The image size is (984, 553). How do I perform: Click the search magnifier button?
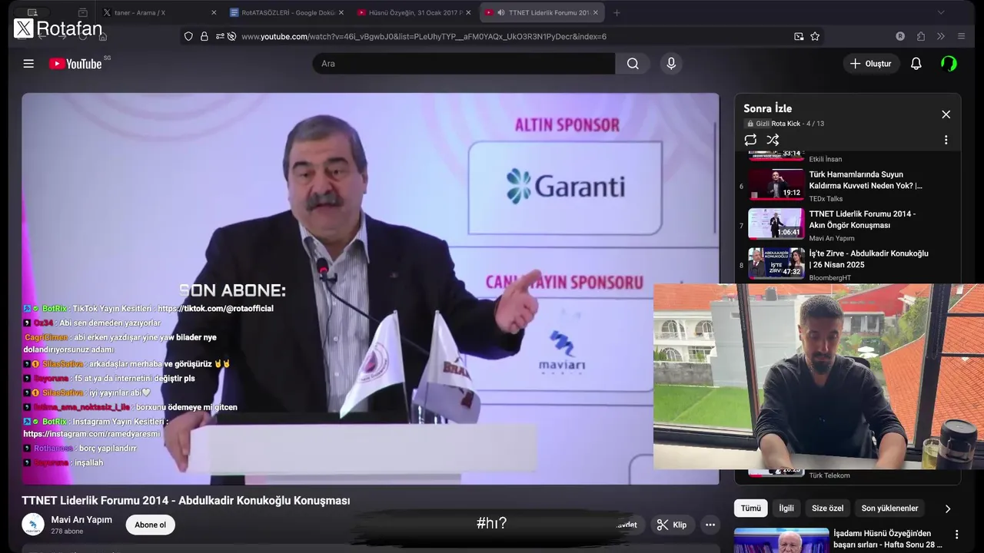pos(633,64)
